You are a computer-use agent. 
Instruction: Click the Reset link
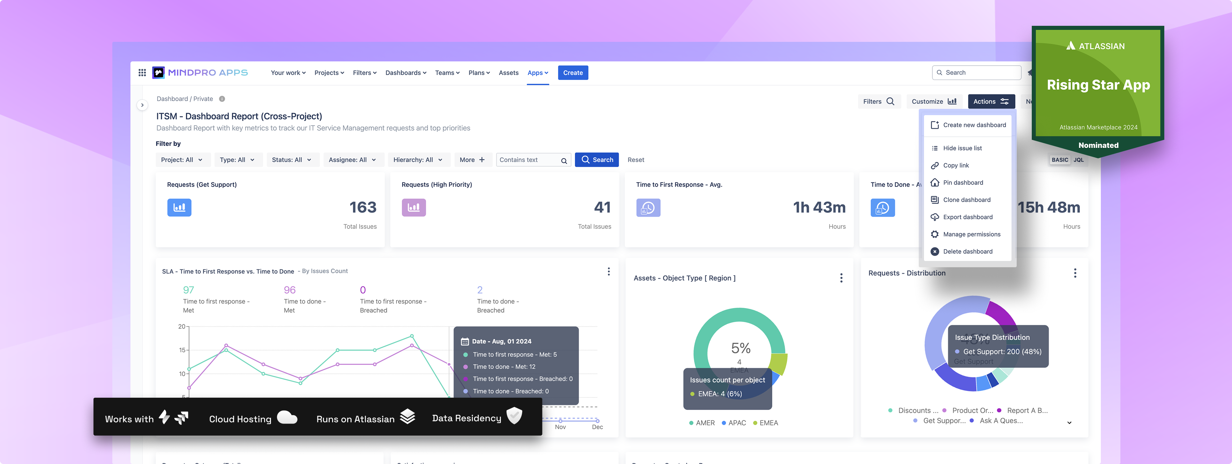point(636,160)
